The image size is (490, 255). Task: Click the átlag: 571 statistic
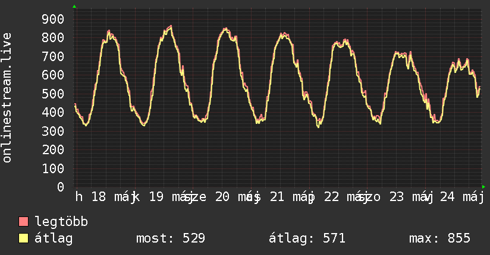[307, 238]
